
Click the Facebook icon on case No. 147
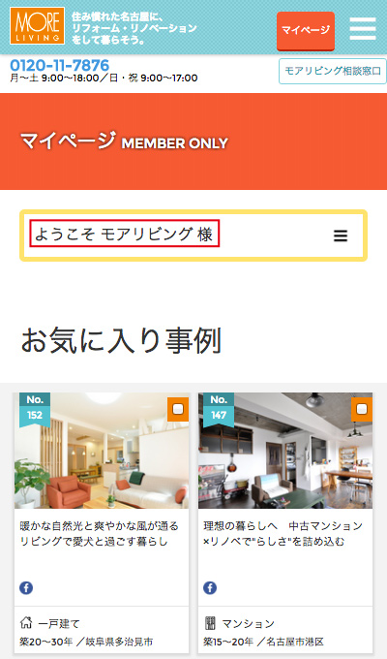[210, 587]
